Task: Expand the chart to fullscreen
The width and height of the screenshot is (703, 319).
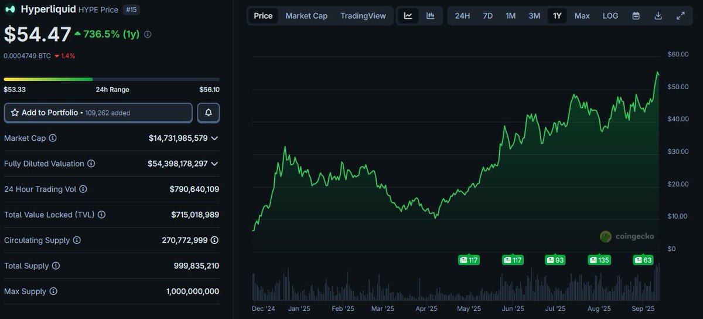Action: [x=681, y=16]
